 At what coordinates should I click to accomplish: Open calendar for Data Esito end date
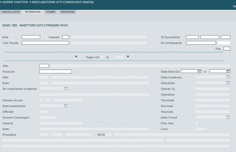click(x=229, y=71)
